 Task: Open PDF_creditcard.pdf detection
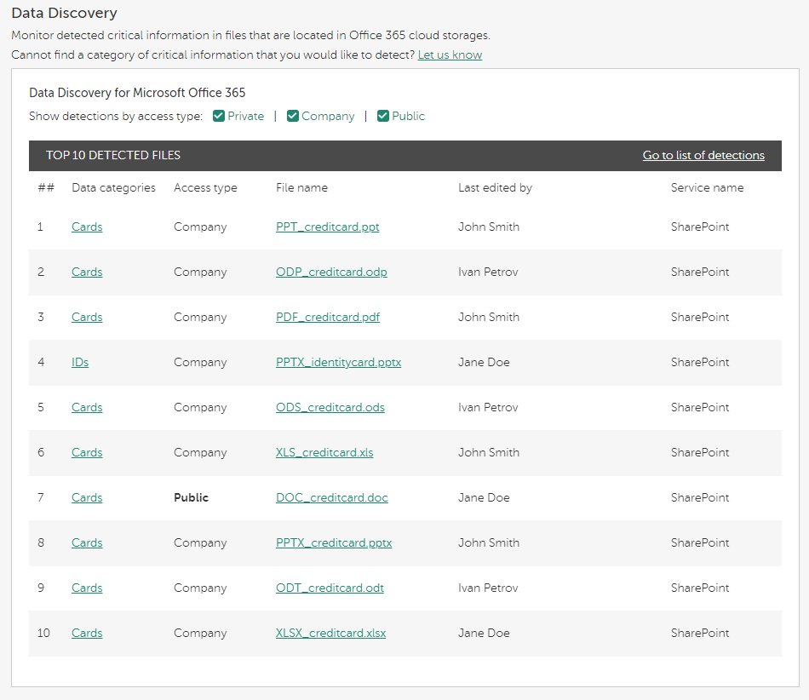coord(327,317)
